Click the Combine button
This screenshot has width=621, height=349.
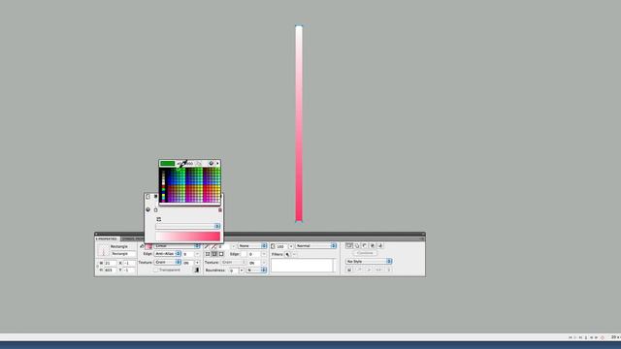click(x=365, y=253)
